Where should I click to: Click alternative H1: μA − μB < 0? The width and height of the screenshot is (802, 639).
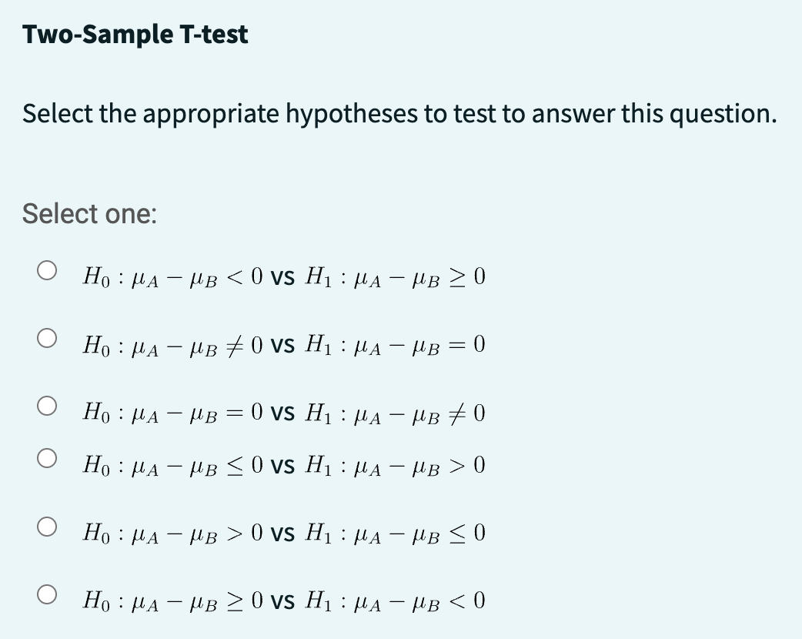click(395, 601)
